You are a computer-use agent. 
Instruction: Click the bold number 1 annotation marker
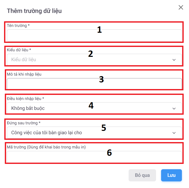click(99, 30)
